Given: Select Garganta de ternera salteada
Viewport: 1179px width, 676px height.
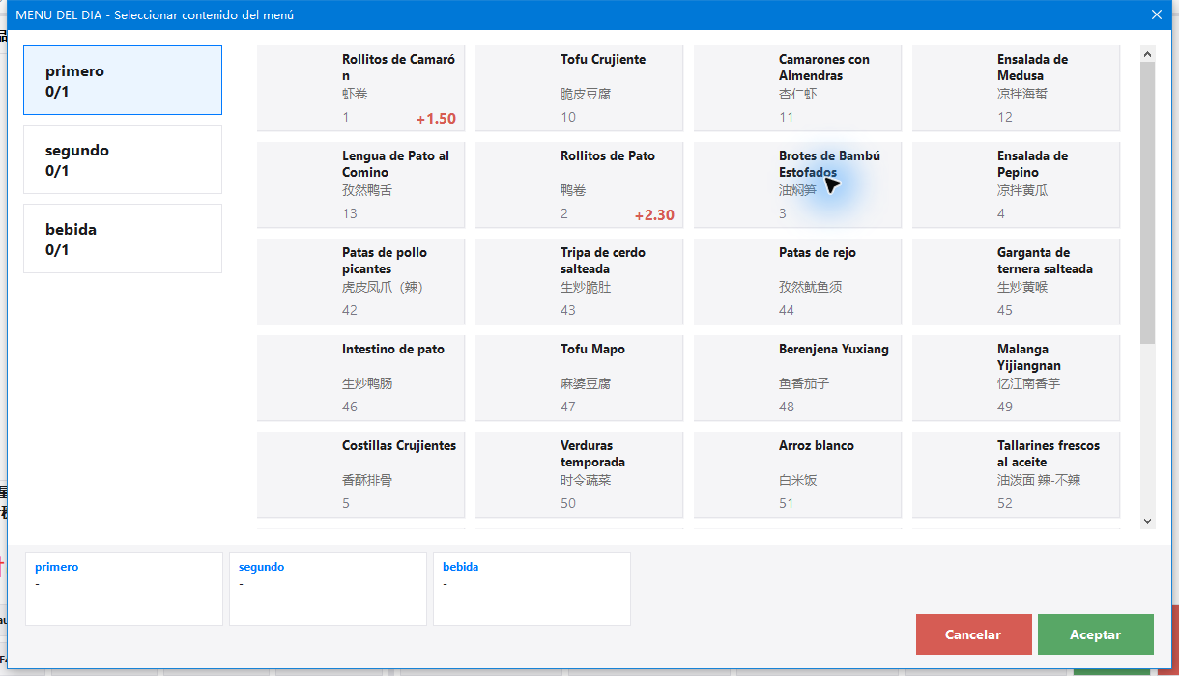Looking at the screenshot, I should 1016,281.
